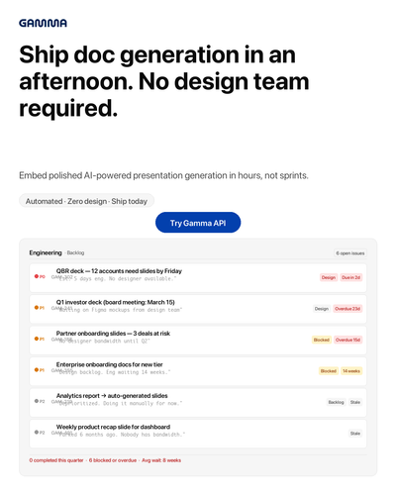396x495 pixels.
Task: Click the Overdue 23d badge
Action: tap(347, 309)
